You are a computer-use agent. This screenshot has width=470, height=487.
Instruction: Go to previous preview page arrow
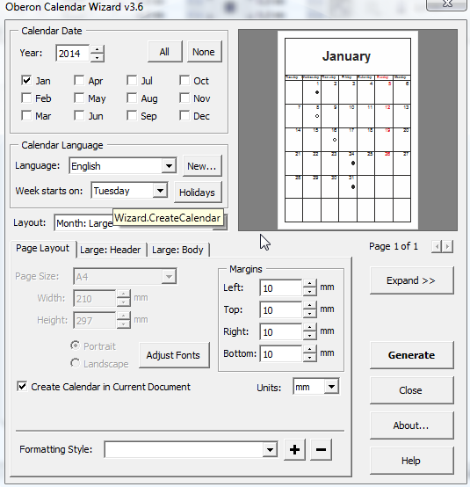click(437, 247)
